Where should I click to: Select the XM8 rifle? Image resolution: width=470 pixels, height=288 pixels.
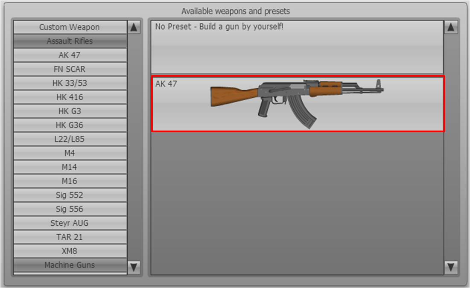70,251
